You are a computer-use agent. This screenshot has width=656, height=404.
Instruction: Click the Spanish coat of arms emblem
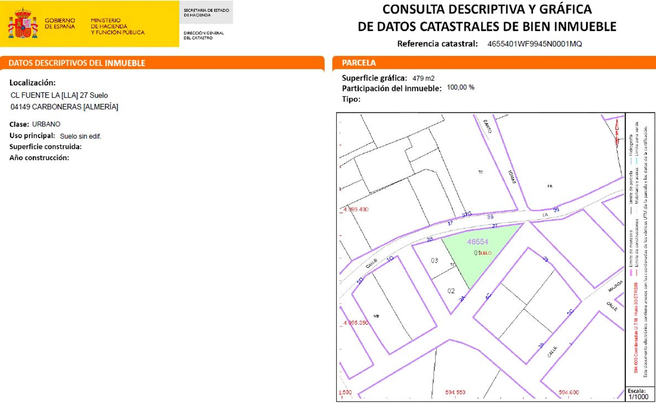pos(23,24)
